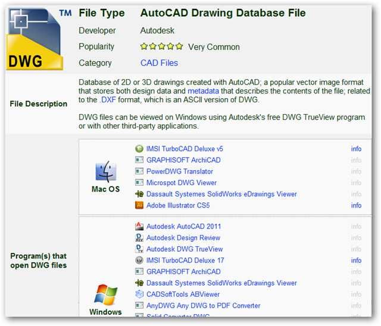The width and height of the screenshot is (381, 326).
Task: Click the Adobe Illustrator CS5 icon
Action: (x=139, y=205)
